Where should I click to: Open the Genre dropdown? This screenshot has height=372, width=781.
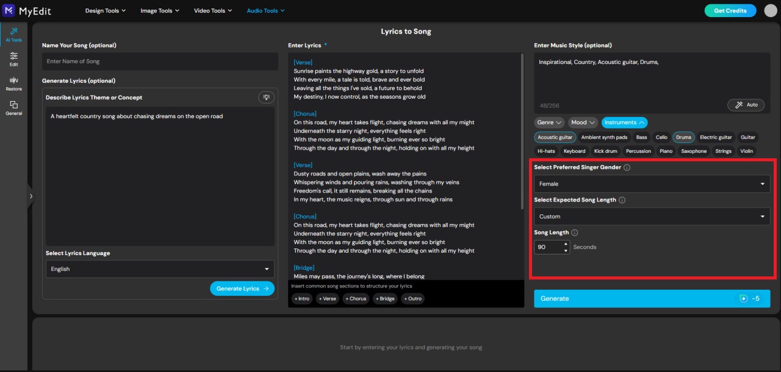(x=549, y=122)
